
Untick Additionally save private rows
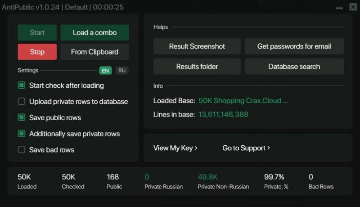click(22, 134)
